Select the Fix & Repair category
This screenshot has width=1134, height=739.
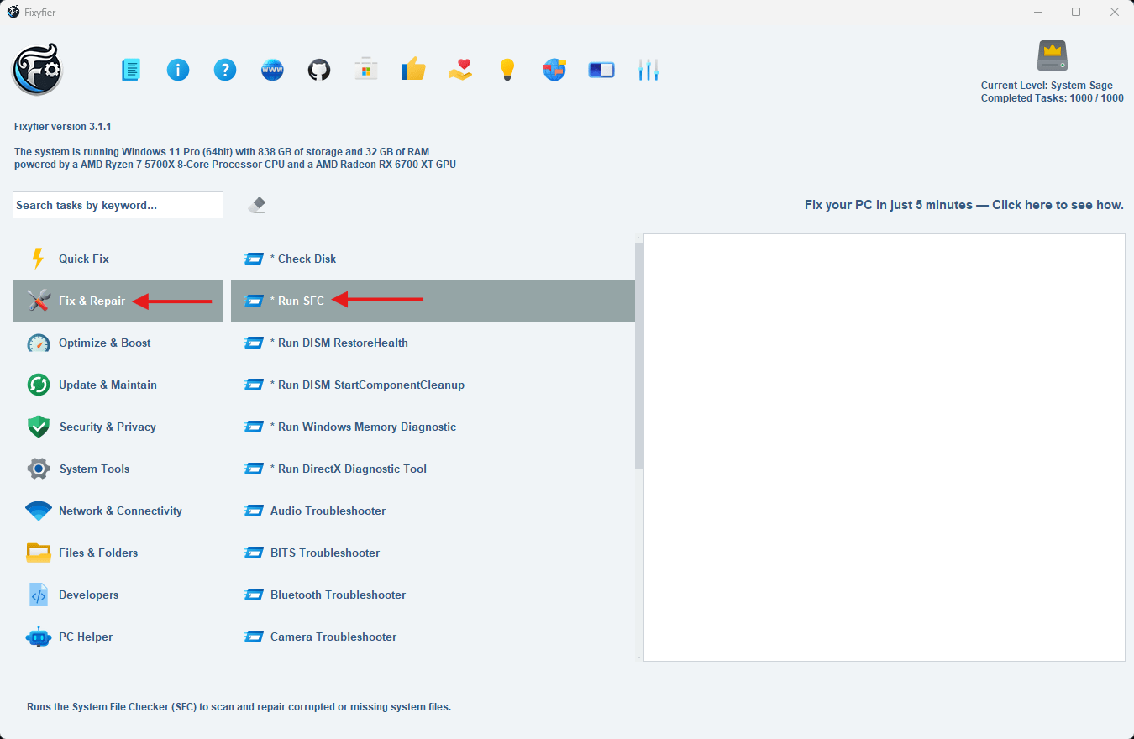118,301
